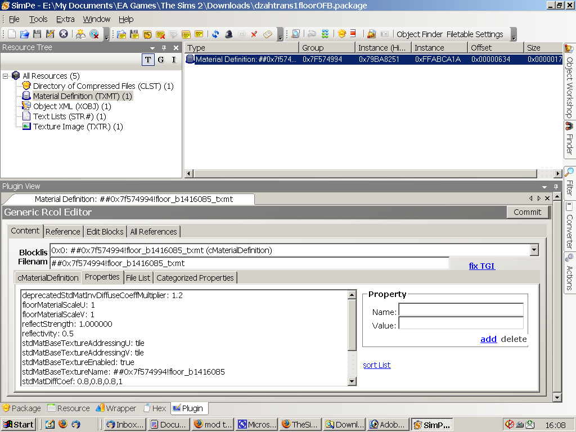Viewport: 576px width, 432px height.
Task: Open the Resource Tree panel options arrow
Action: pos(152,48)
